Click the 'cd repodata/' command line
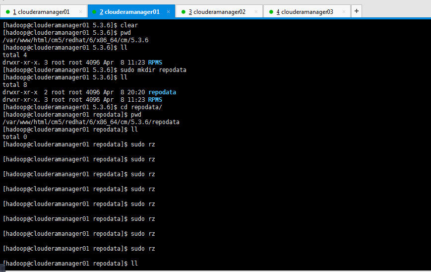431x272 pixels. 82,107
